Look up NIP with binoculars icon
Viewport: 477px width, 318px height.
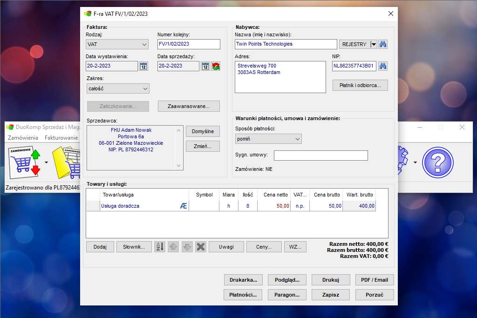coord(383,66)
